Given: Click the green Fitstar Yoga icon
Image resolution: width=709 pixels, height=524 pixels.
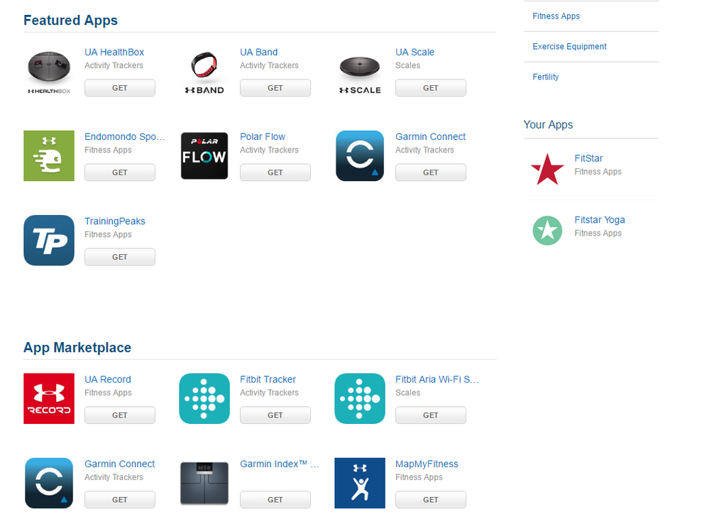Looking at the screenshot, I should pos(547,231).
